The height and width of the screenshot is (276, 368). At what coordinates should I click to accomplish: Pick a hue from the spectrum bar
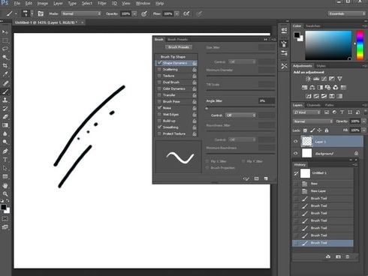tap(360, 45)
